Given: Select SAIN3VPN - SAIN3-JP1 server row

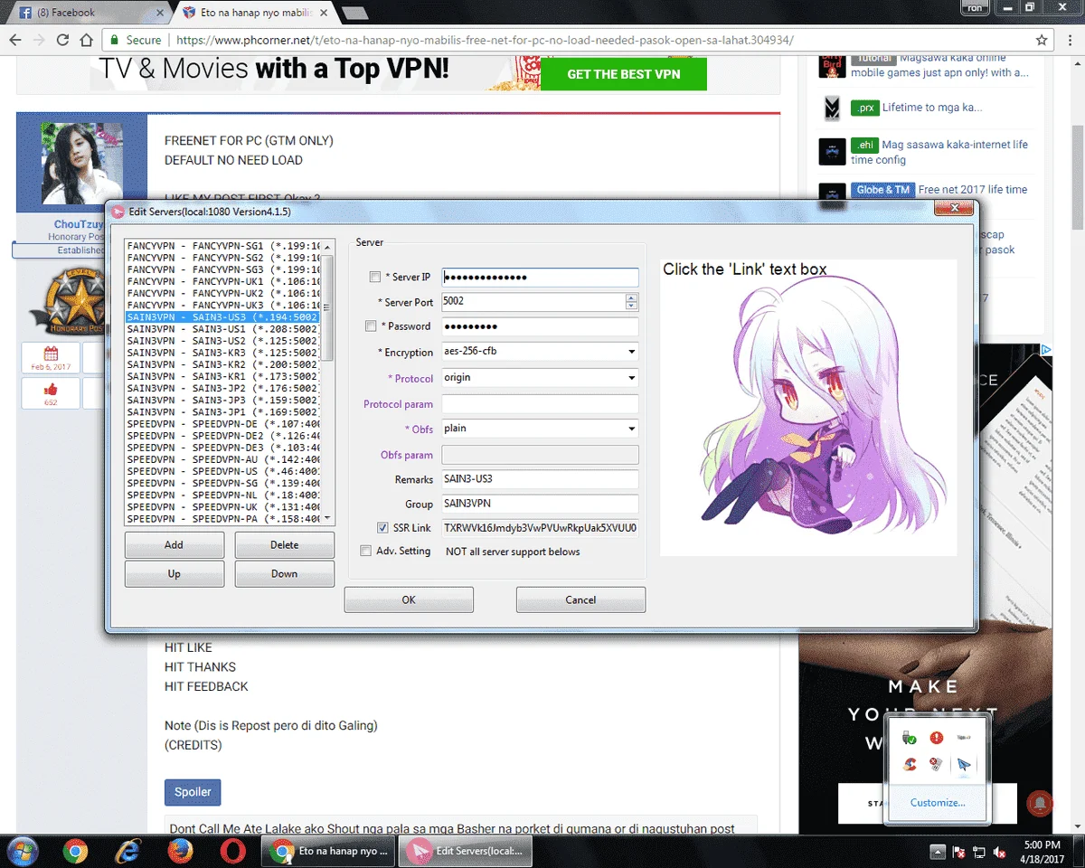Looking at the screenshot, I should click(x=223, y=412).
